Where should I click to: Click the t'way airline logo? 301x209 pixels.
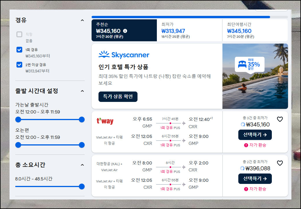(x=105, y=121)
